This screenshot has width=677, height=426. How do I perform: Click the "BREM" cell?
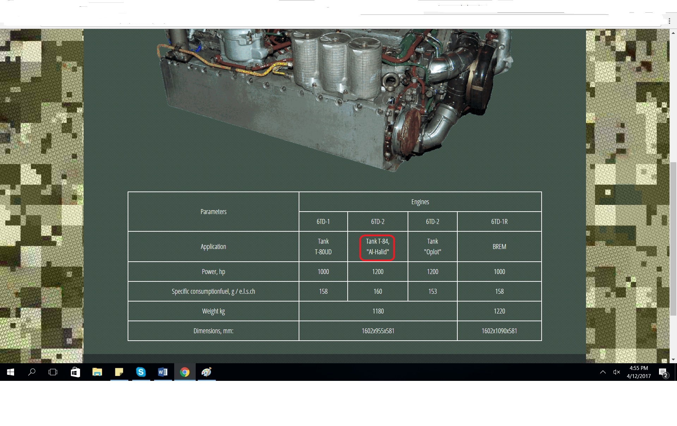pos(499,247)
